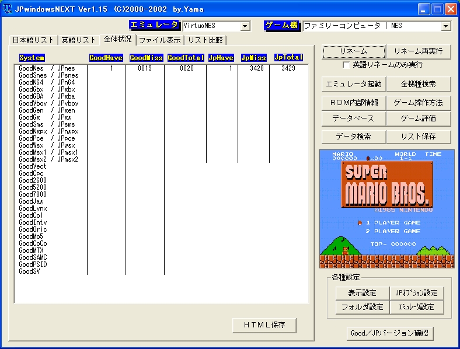The width and height of the screenshot is (460, 349).
Task: Click the JpHave column header
Action: click(221, 58)
